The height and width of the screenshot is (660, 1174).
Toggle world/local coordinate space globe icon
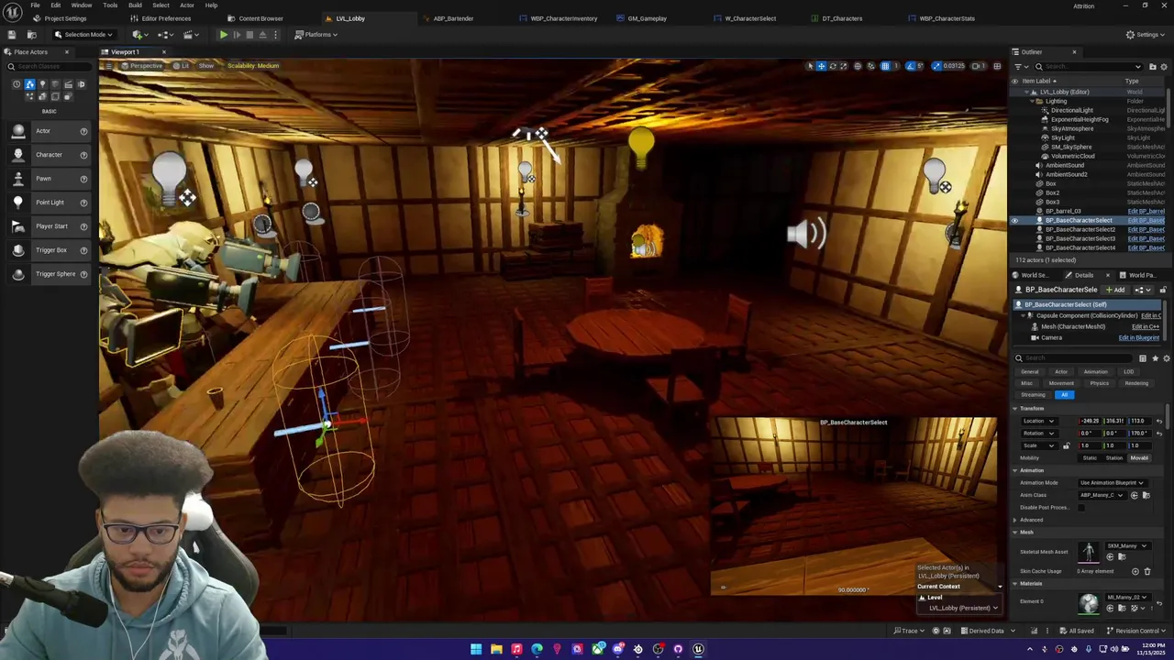[858, 66]
